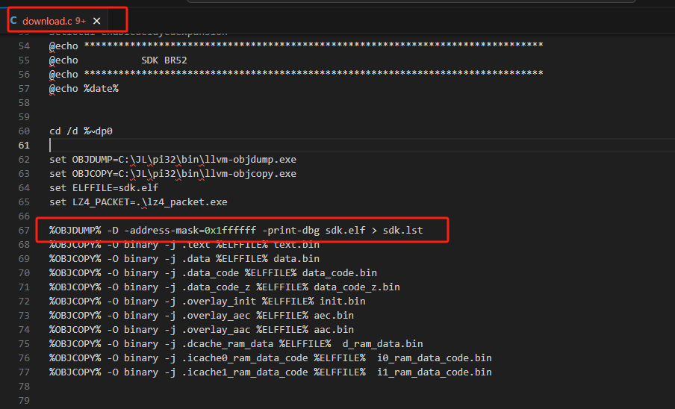This screenshot has height=409, width=675.
Task: Click line number 60 in gutter
Action: click(24, 131)
